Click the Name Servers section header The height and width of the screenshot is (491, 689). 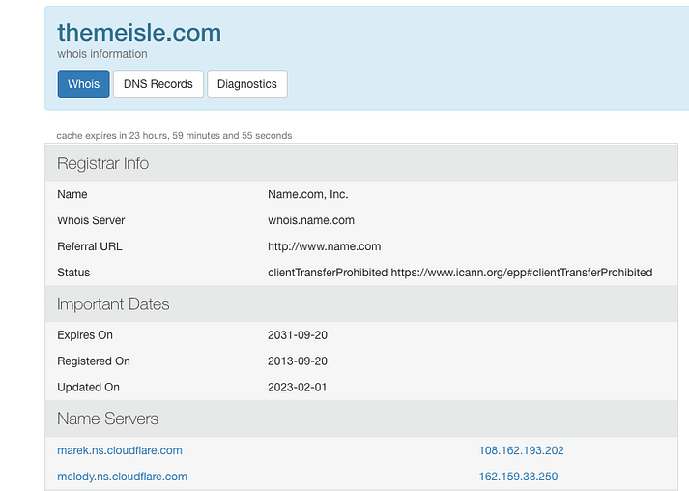point(107,419)
